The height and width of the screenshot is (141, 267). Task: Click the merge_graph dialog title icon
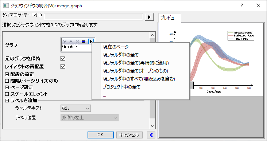6,5
